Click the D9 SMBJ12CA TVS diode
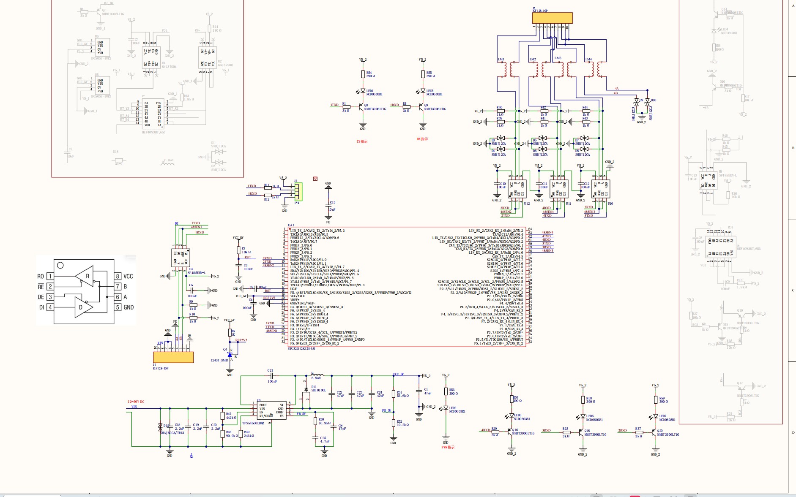 point(636,103)
